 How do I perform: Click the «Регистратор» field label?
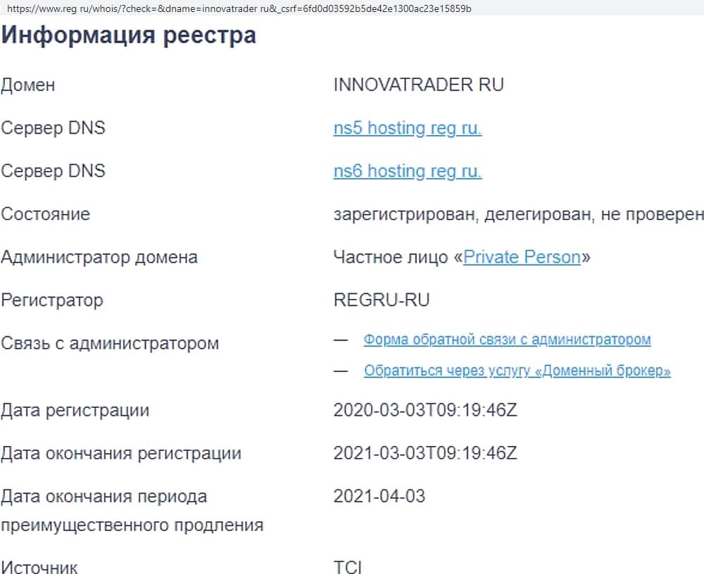click(52, 300)
